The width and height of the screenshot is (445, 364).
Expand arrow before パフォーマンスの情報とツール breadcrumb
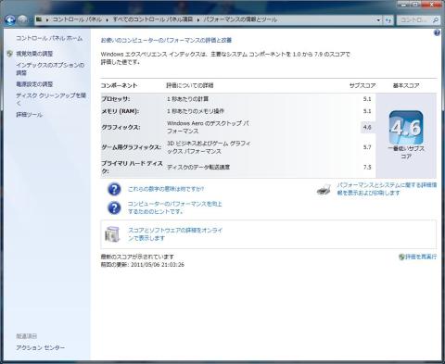[x=198, y=20]
